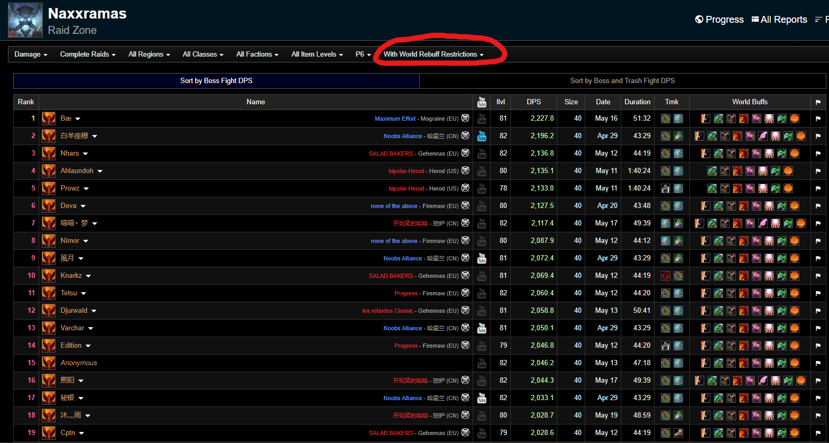Open the Damage metric dropdown
The image size is (829, 443).
coord(31,55)
